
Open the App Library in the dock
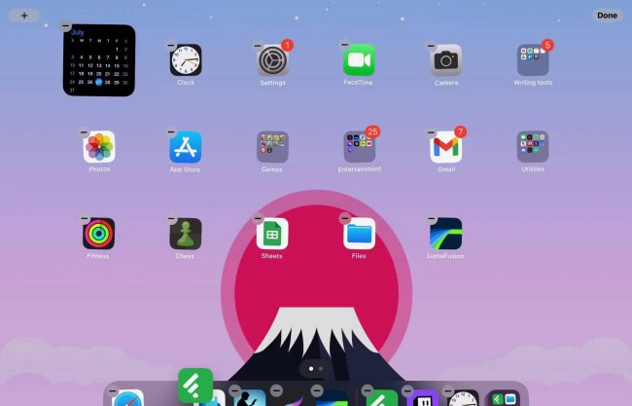tap(505, 398)
